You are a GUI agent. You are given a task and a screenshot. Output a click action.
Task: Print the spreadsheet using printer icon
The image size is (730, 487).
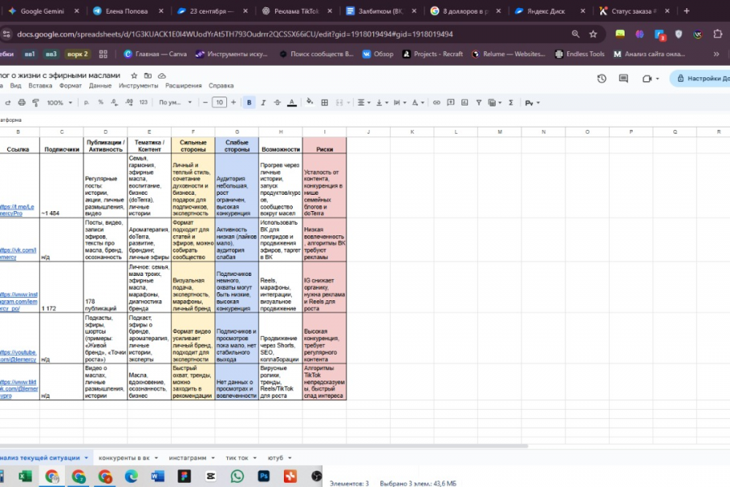pos(21,102)
